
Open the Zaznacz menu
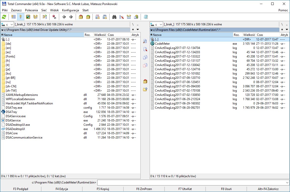click(16, 10)
